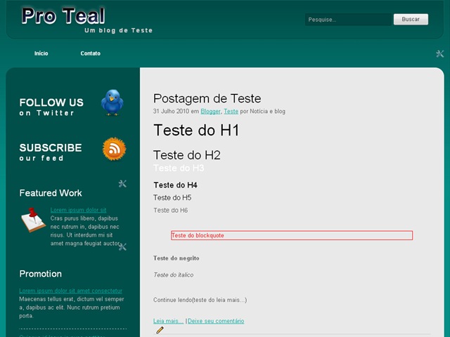The height and width of the screenshot is (337, 450).
Task: Open Lorem ipsum dolor sit Featured link
Action: click(78, 210)
